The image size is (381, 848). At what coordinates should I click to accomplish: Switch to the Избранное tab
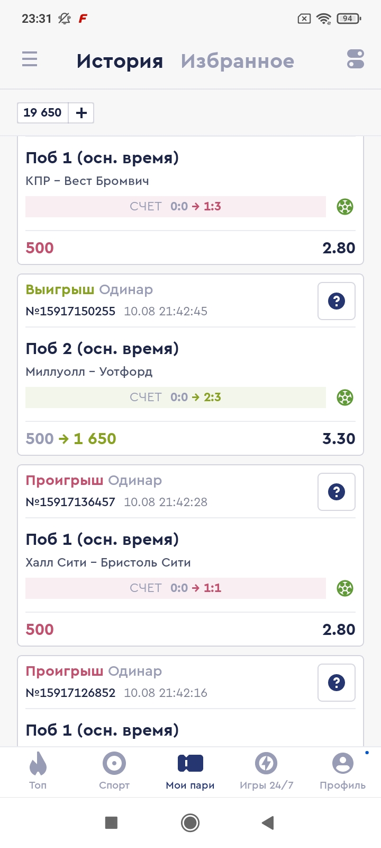pos(237,61)
